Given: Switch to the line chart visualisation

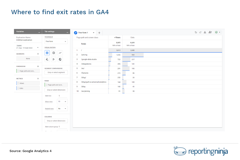Looking at the screenshot, I should coord(61,53).
